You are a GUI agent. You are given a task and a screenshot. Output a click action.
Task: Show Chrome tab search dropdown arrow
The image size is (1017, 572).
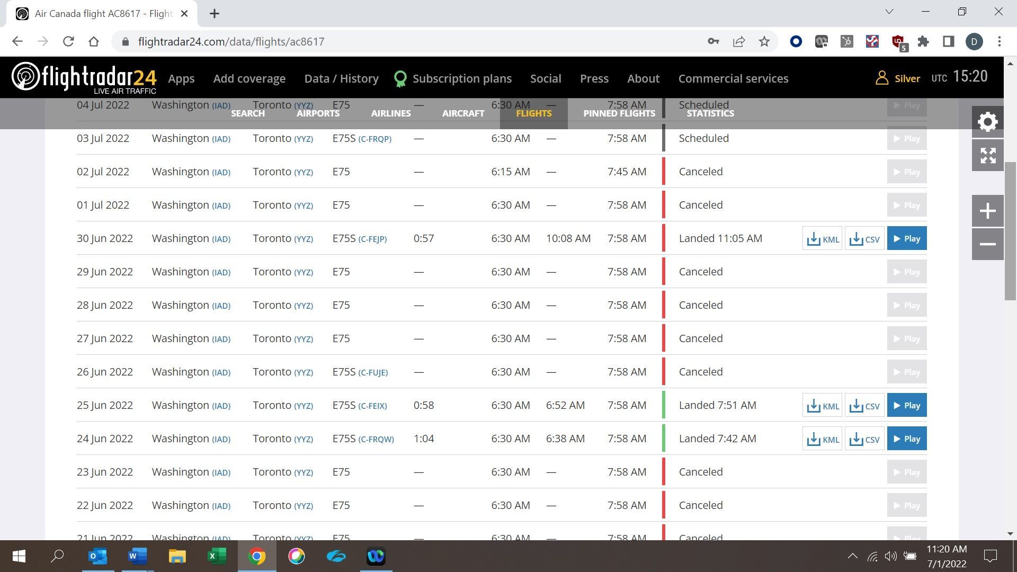pos(889,12)
